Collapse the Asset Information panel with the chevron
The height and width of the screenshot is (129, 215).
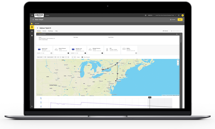(x=177, y=34)
